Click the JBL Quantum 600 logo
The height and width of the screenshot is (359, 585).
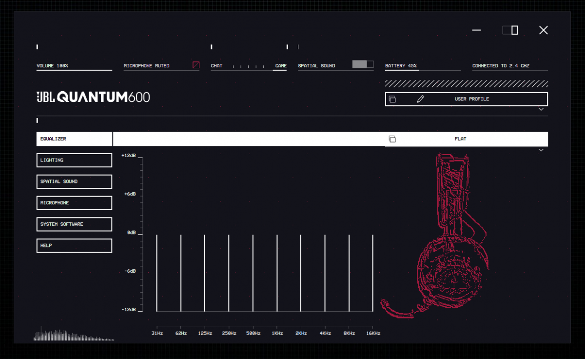(93, 97)
